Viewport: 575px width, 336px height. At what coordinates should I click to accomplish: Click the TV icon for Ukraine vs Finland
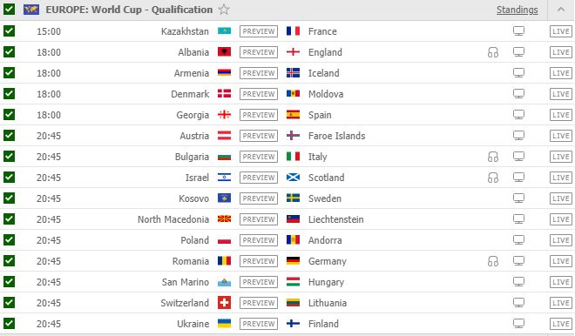(518, 324)
